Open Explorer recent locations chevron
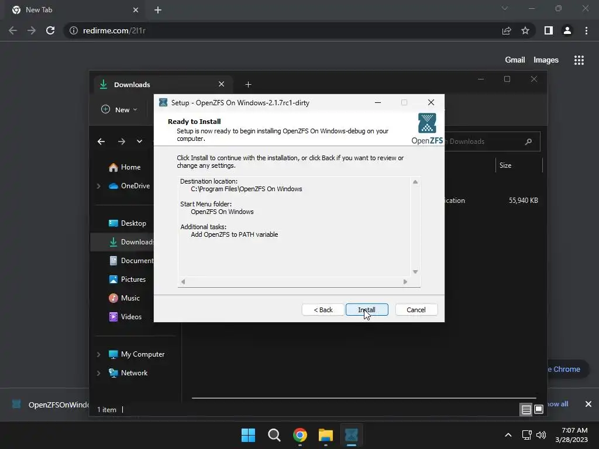The height and width of the screenshot is (449, 599). (x=139, y=141)
